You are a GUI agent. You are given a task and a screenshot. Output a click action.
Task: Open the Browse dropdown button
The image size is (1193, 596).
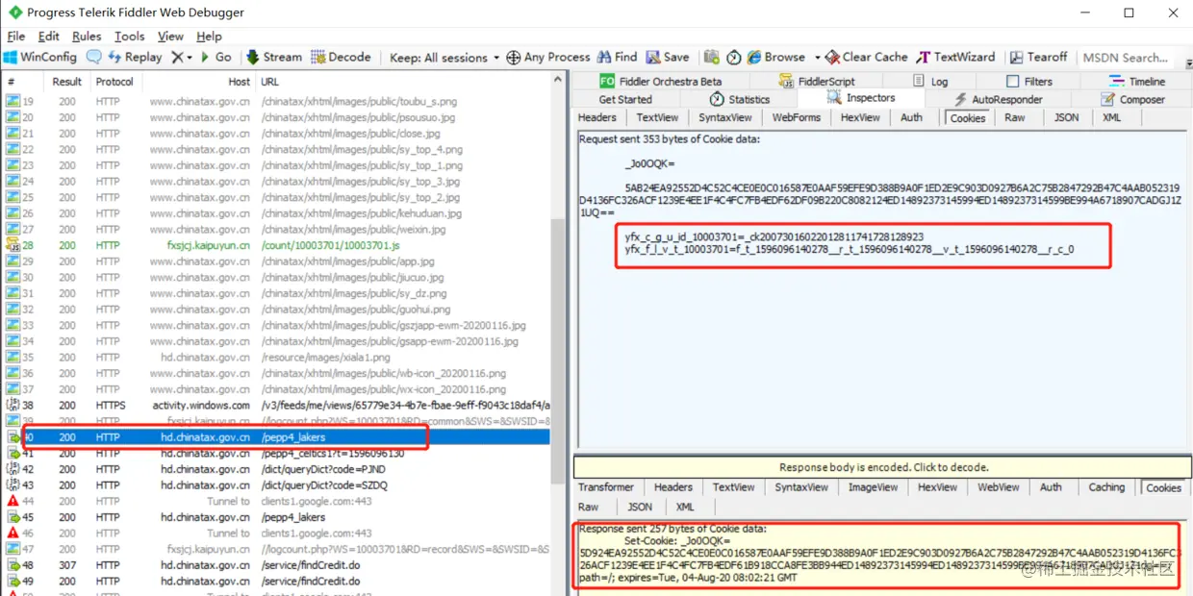[x=784, y=58]
